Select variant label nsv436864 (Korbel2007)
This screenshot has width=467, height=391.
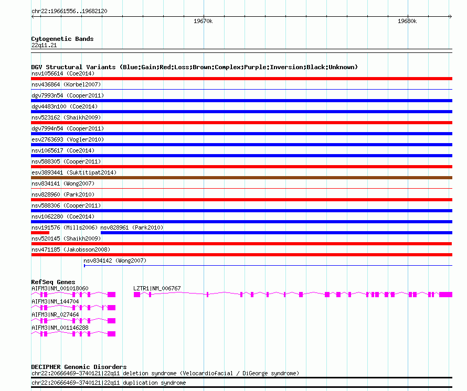[x=66, y=84]
